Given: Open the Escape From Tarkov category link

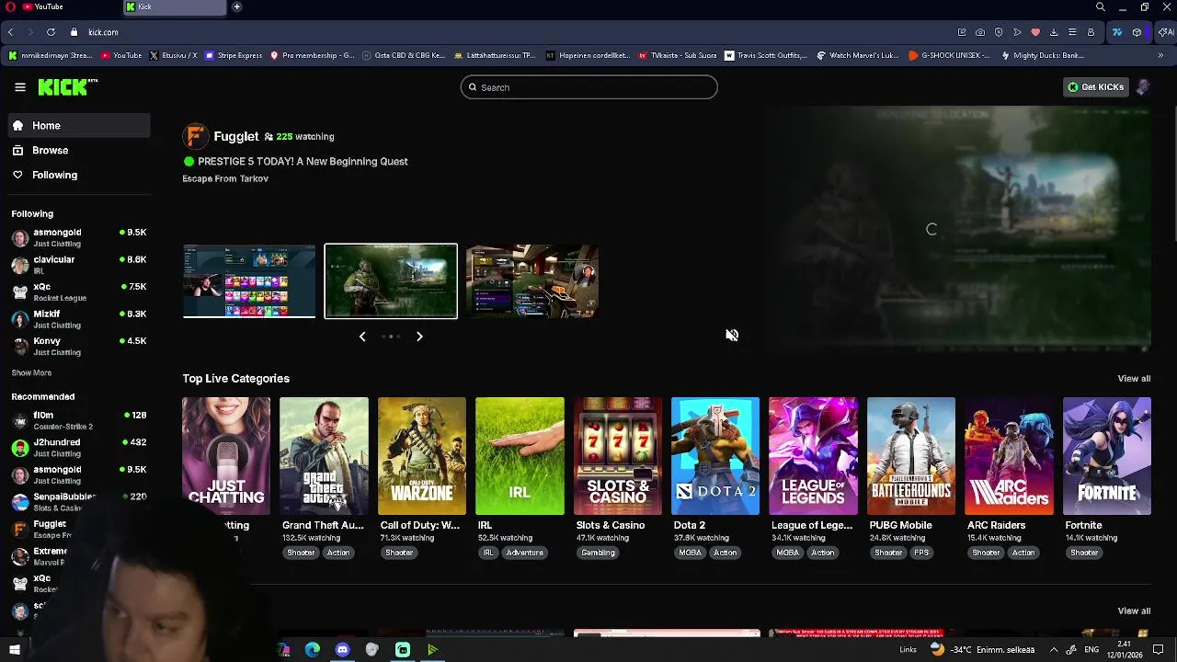Looking at the screenshot, I should pos(225,178).
